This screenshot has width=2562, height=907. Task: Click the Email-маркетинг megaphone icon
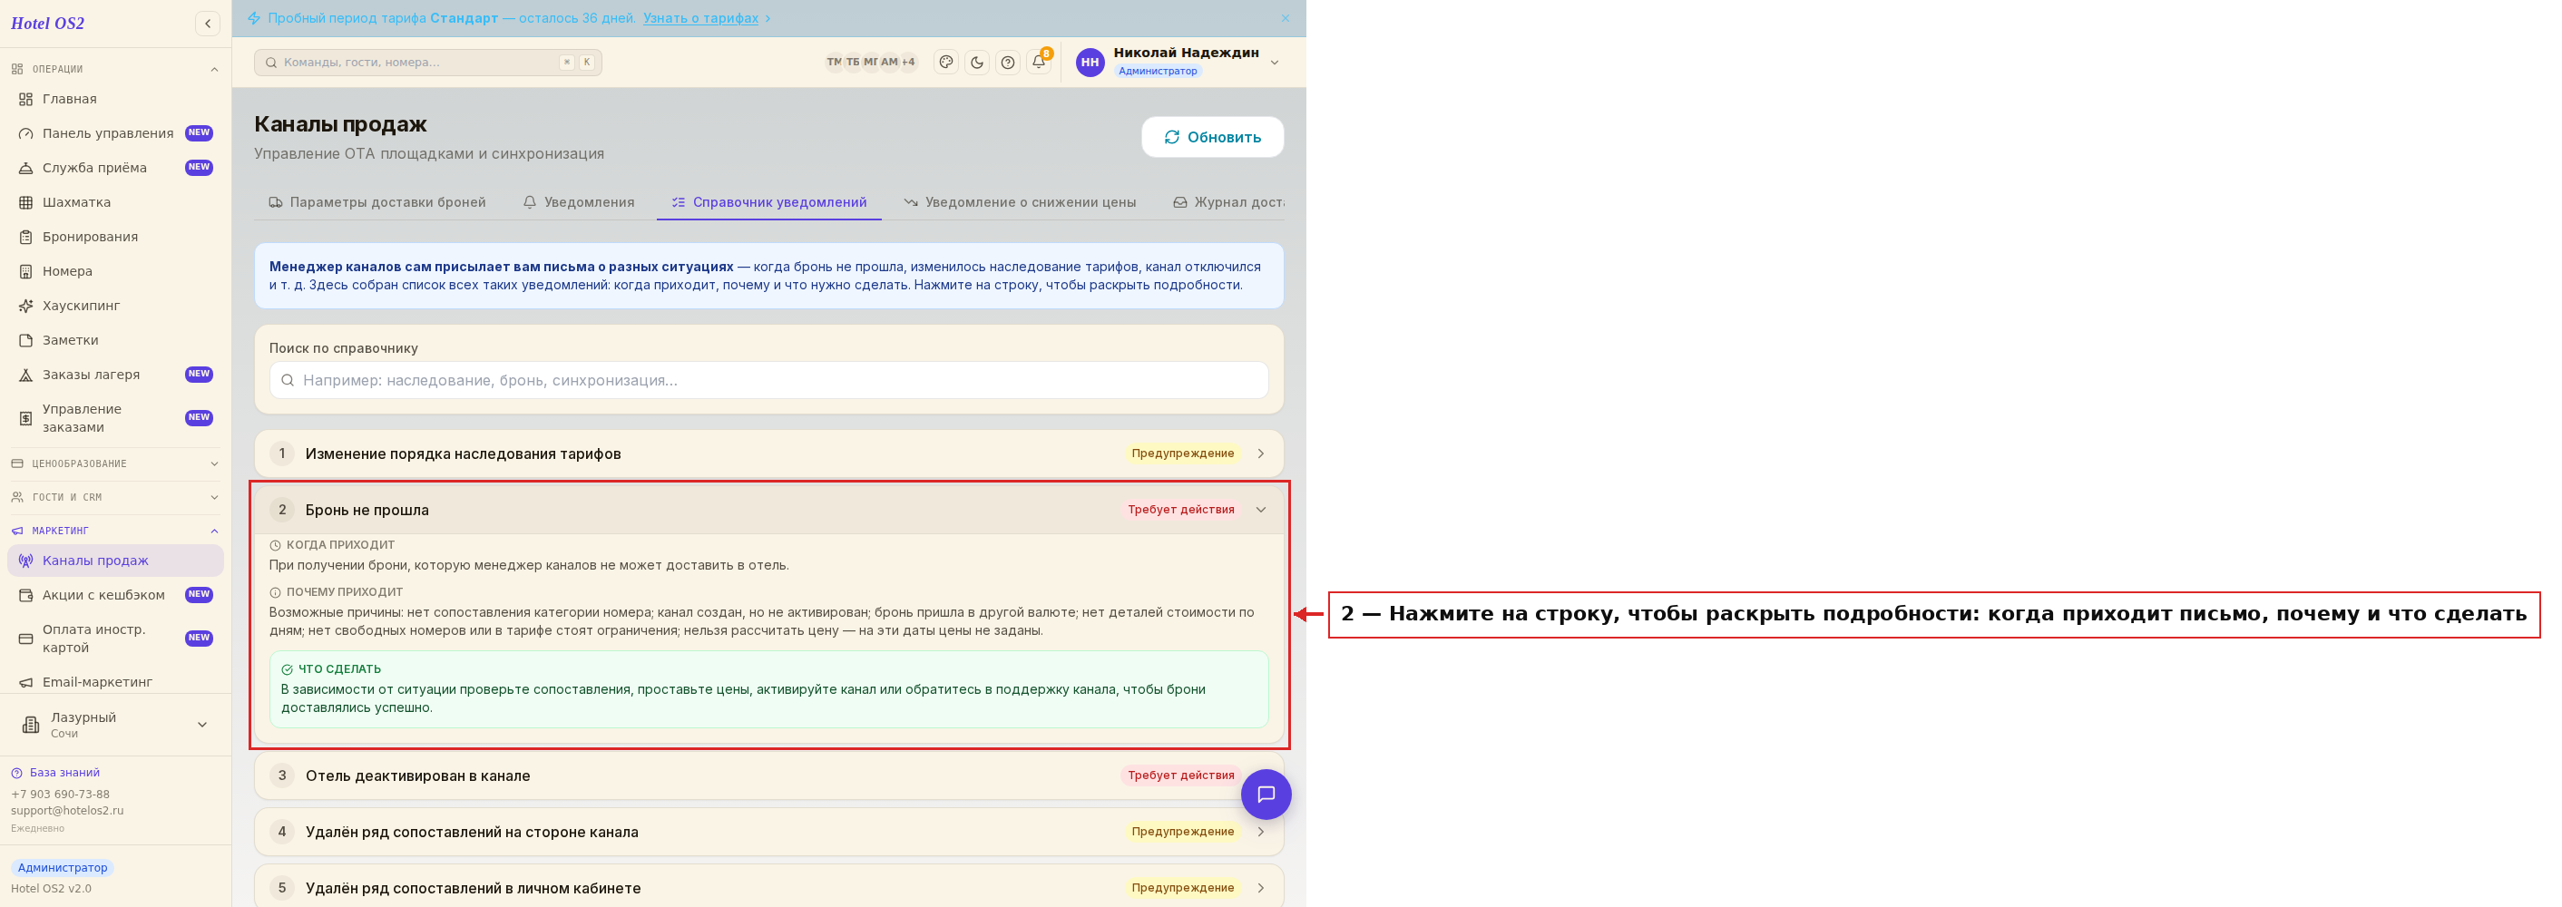tap(26, 682)
